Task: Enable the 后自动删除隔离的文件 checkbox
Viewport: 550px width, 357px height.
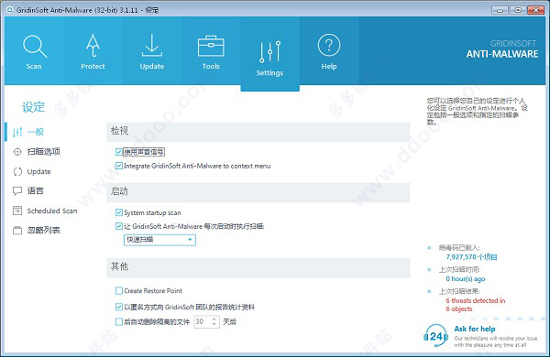Action: tap(119, 321)
